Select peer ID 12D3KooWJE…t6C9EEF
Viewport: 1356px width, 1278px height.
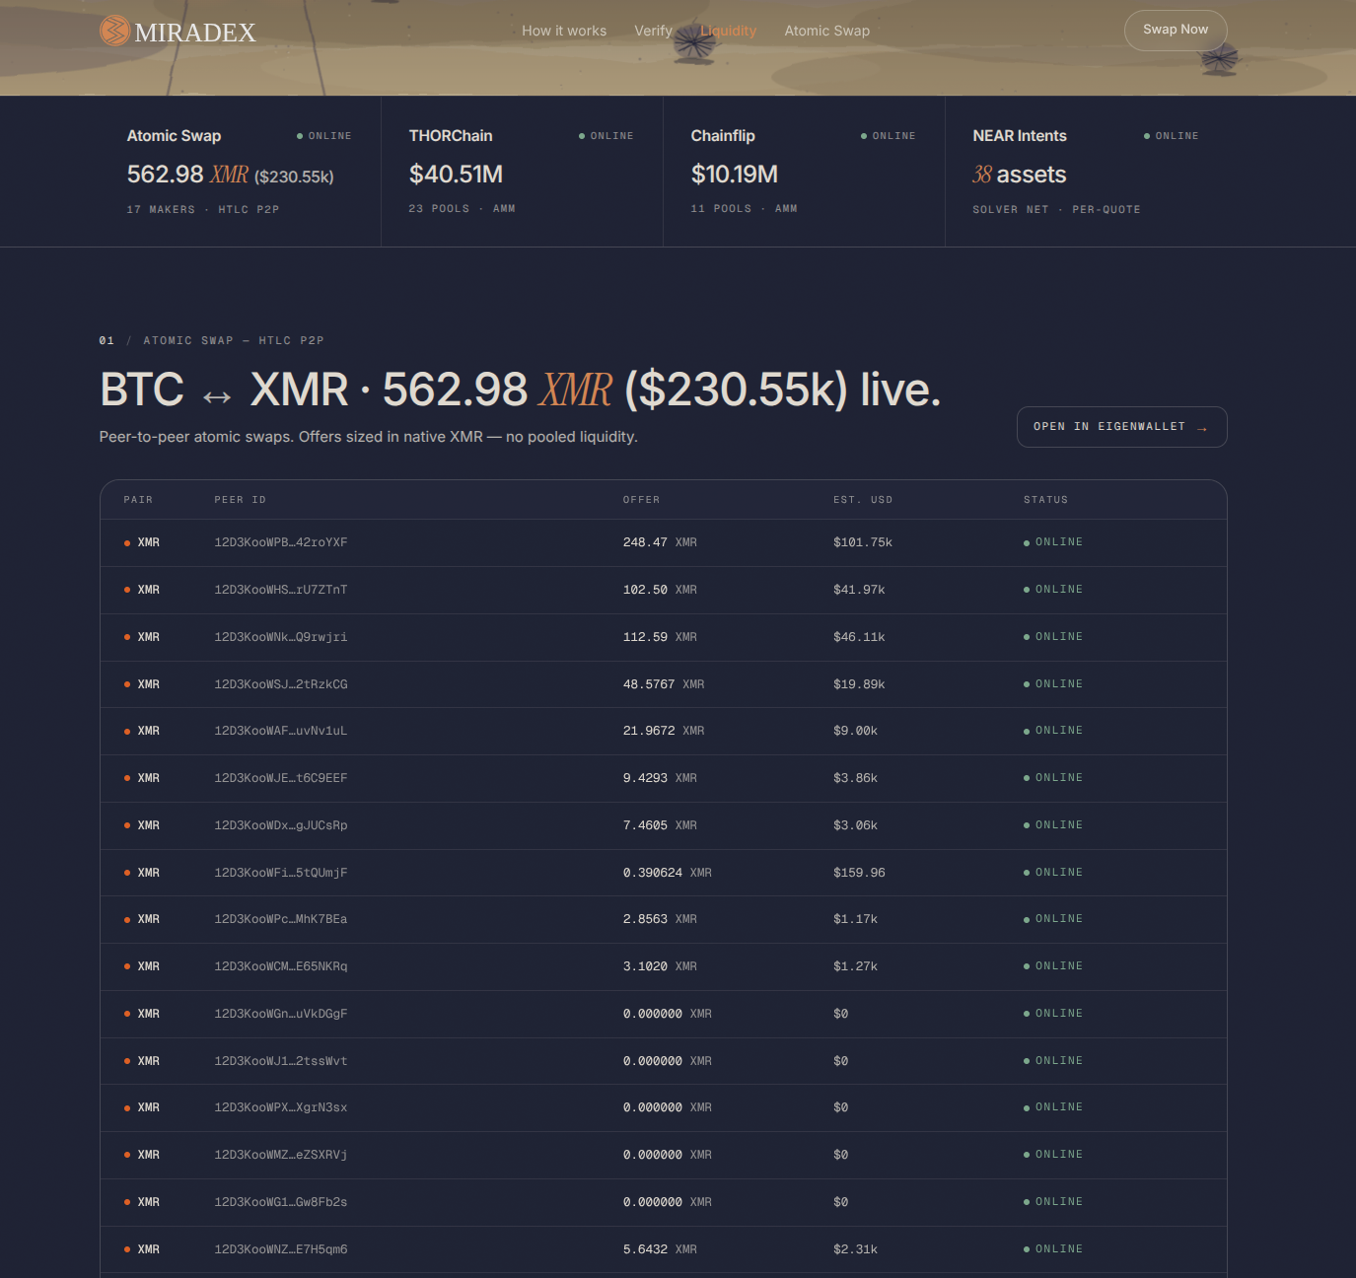[281, 778]
